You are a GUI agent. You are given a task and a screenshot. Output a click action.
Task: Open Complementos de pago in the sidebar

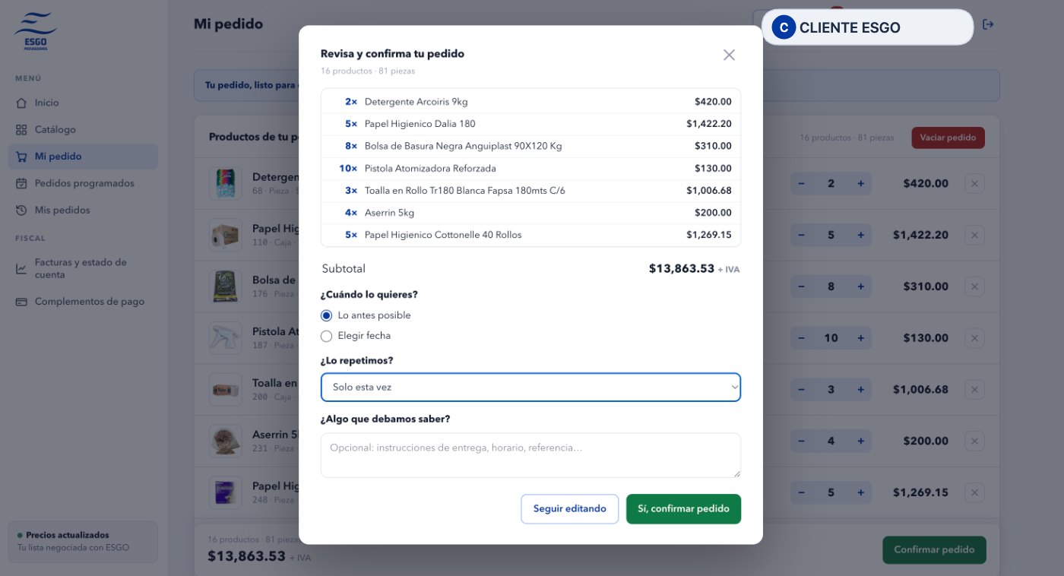point(83,302)
